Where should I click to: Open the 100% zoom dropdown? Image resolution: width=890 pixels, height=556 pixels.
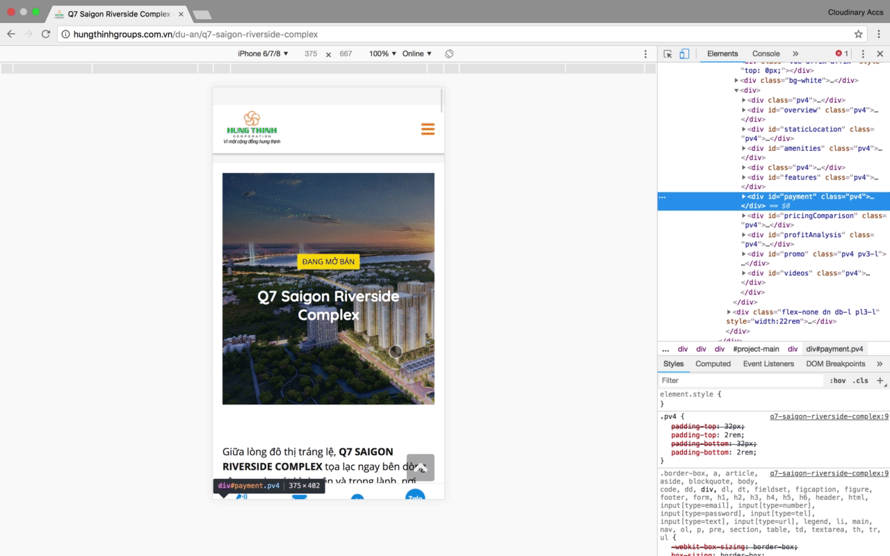point(382,54)
